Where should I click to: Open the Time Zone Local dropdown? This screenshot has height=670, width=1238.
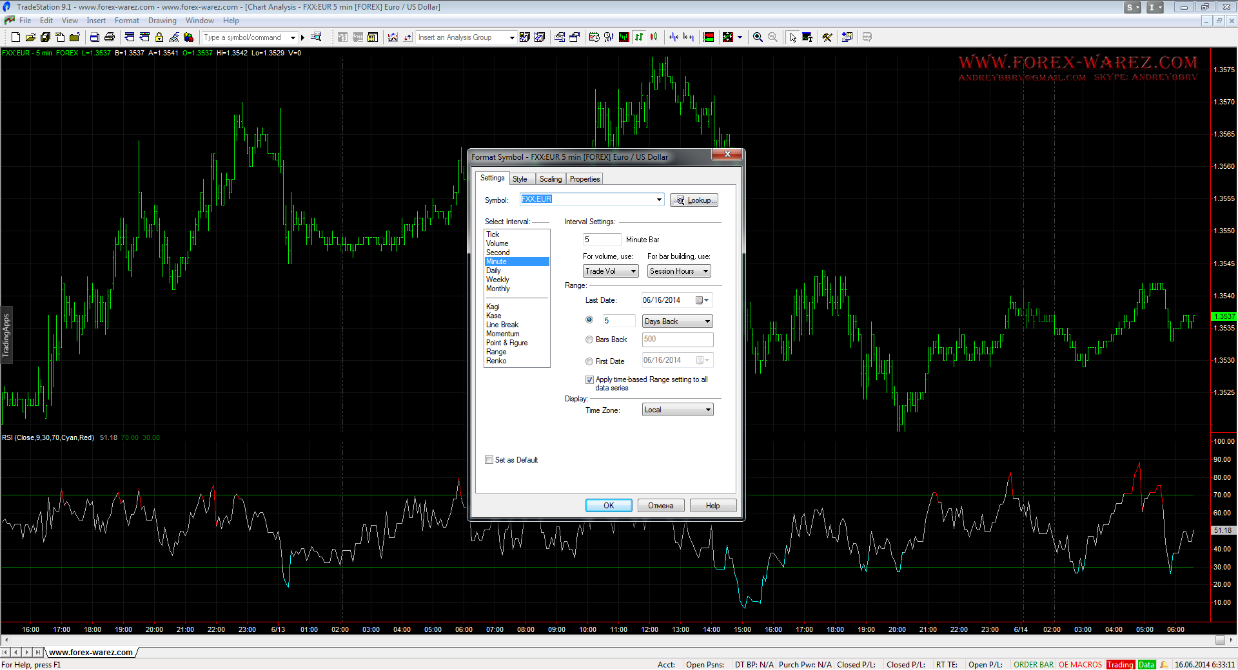[x=678, y=410]
